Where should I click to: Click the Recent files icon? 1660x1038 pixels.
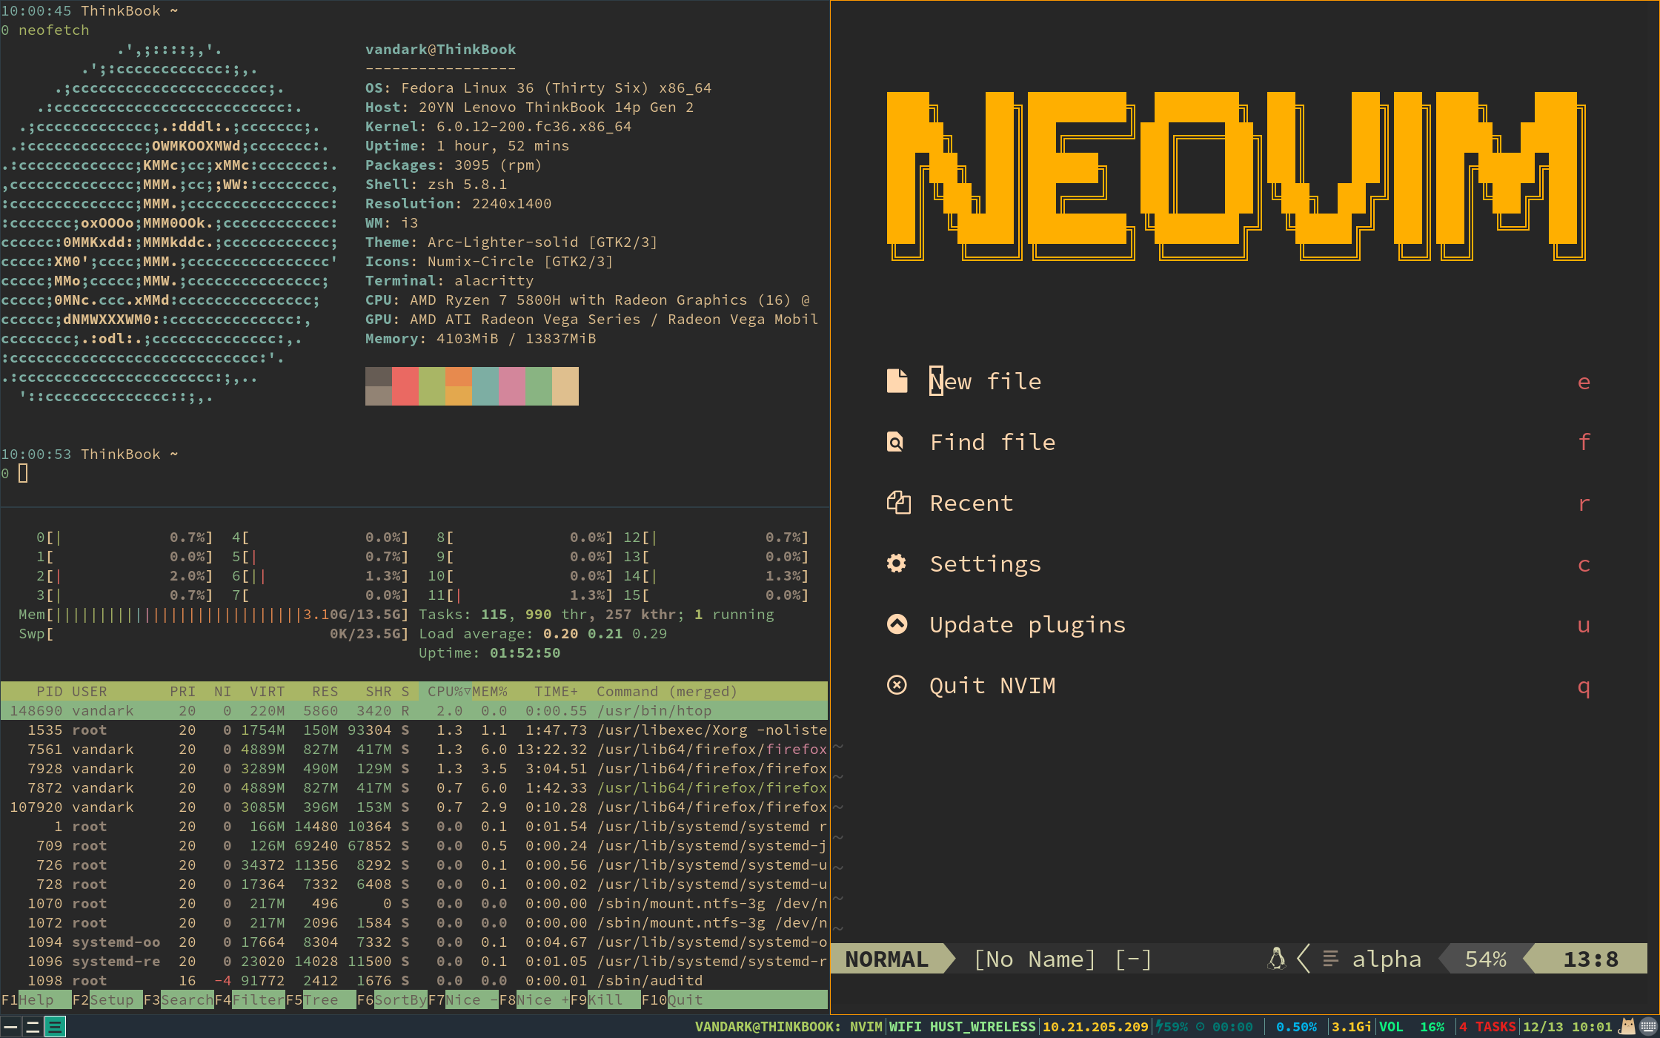click(x=898, y=503)
